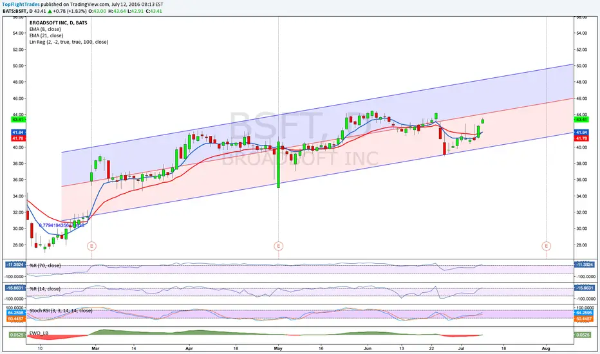600x354 pixels.
Task: Click the blue 0.7794194356 Pearson's R label
Action: click(x=61, y=226)
